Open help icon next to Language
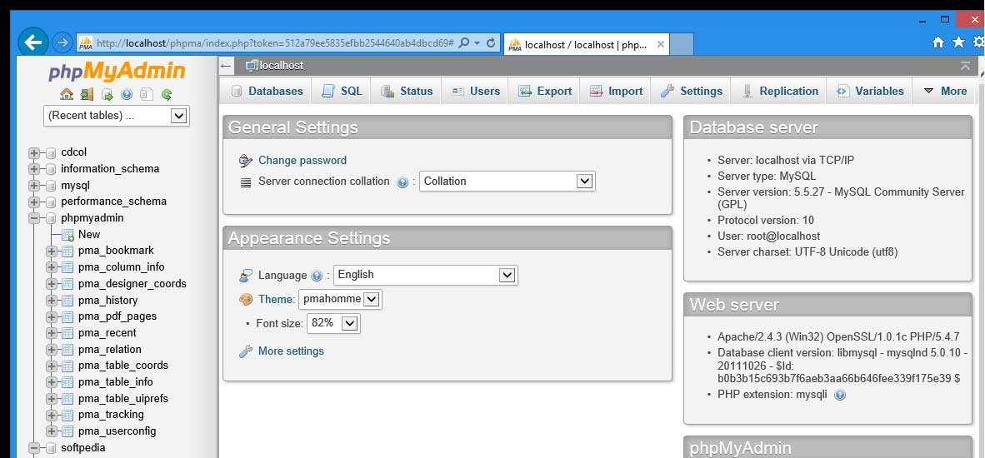The image size is (985, 458). click(317, 276)
